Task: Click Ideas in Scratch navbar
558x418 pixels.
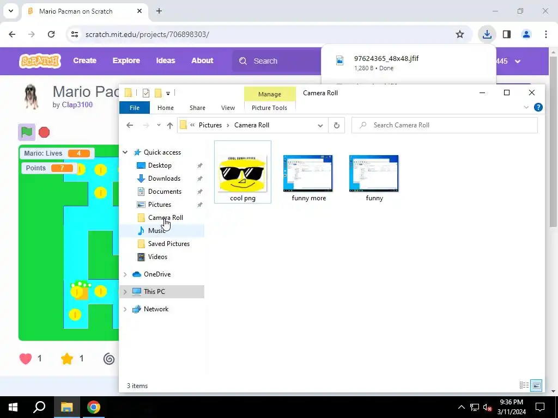Action: pos(166,60)
